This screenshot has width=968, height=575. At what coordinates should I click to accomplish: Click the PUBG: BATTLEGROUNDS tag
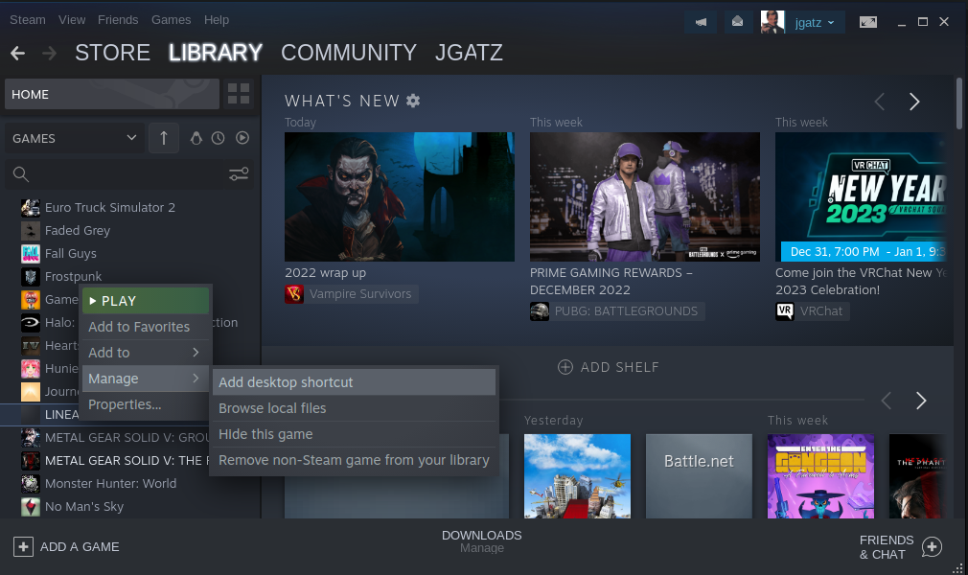click(617, 311)
